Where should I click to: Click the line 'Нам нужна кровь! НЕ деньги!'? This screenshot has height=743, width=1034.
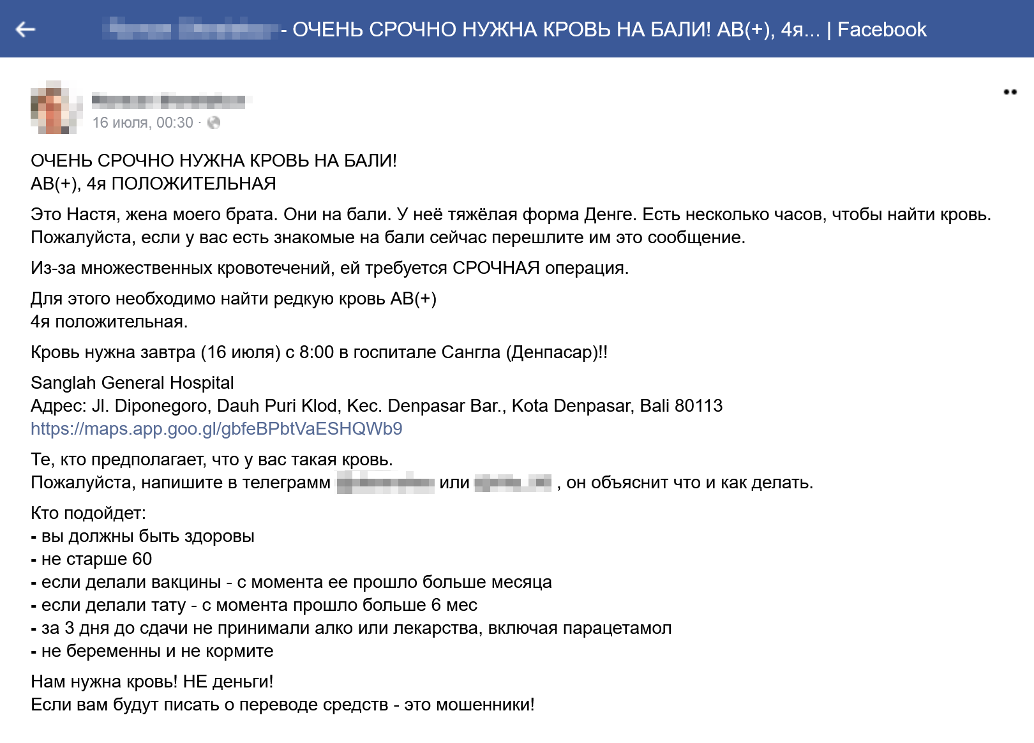click(152, 682)
